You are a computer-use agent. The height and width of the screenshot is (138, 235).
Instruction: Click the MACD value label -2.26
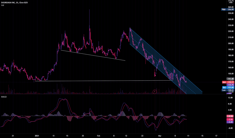point(230,119)
